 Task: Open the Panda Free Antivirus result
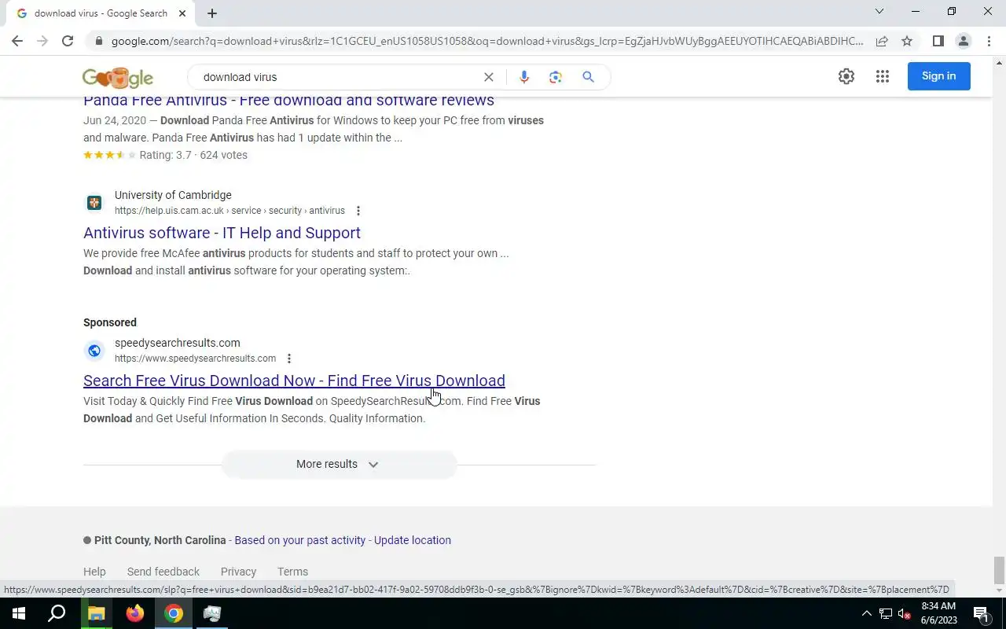click(x=288, y=101)
